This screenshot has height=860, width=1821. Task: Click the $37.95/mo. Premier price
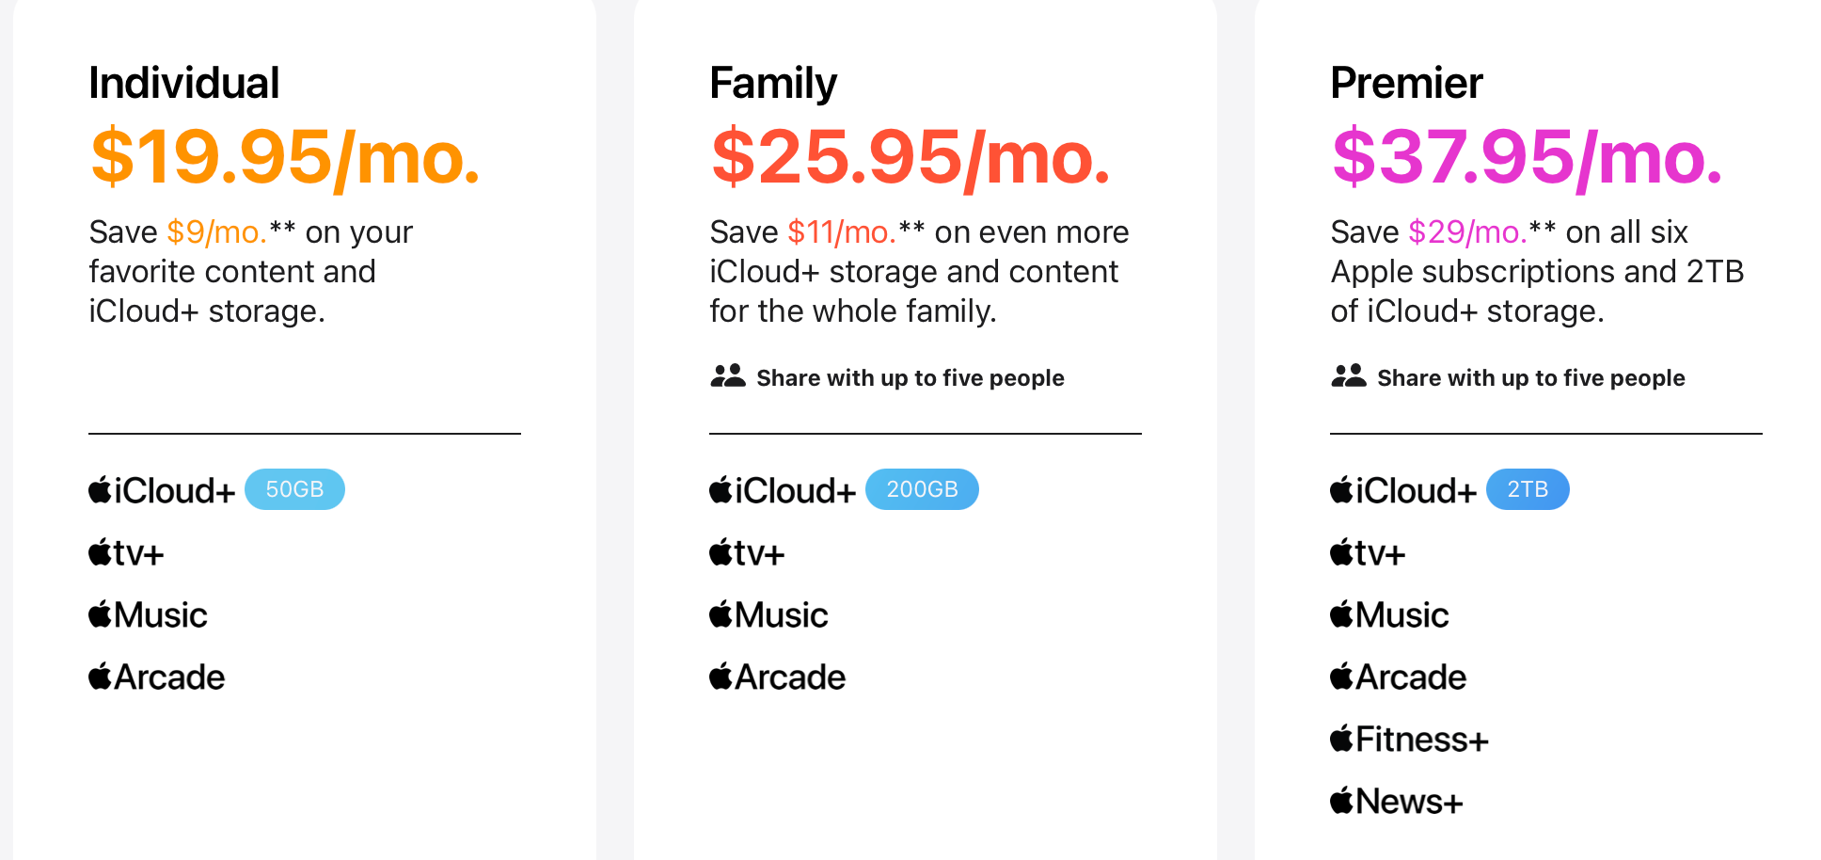(1527, 156)
